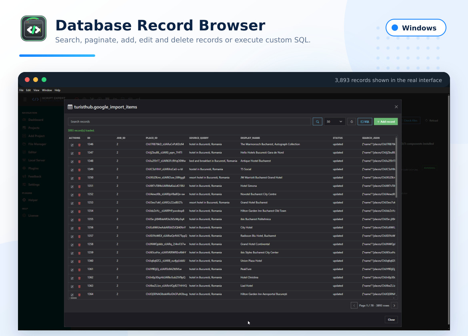
Task: Click the refresh records icon
Action: [x=352, y=122]
